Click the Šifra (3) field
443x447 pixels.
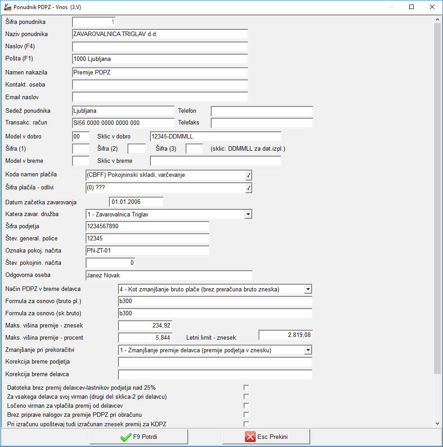click(194, 149)
